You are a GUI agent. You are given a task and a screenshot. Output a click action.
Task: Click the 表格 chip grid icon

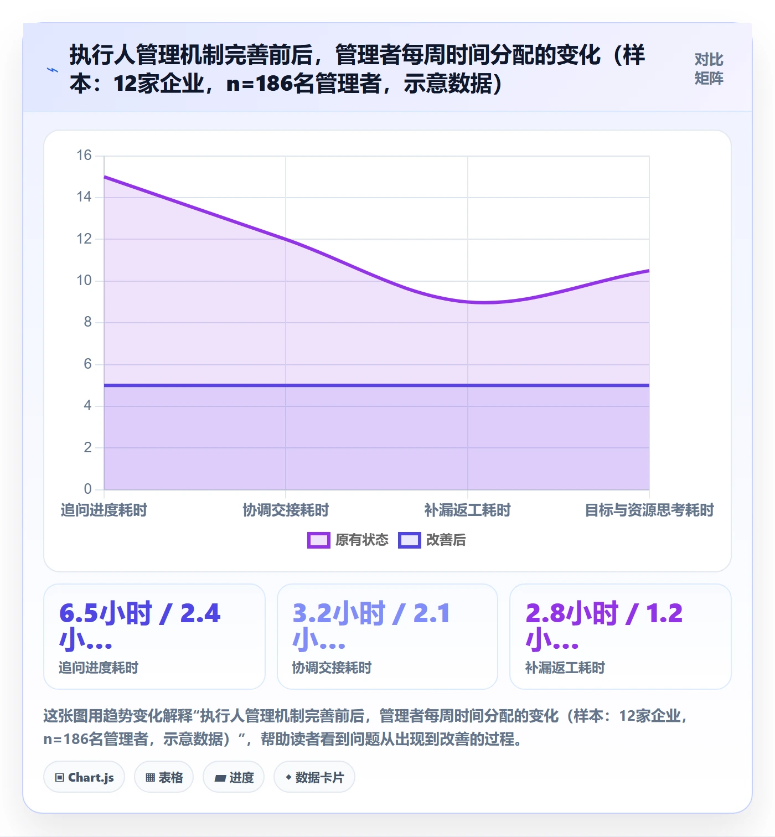pos(150,778)
